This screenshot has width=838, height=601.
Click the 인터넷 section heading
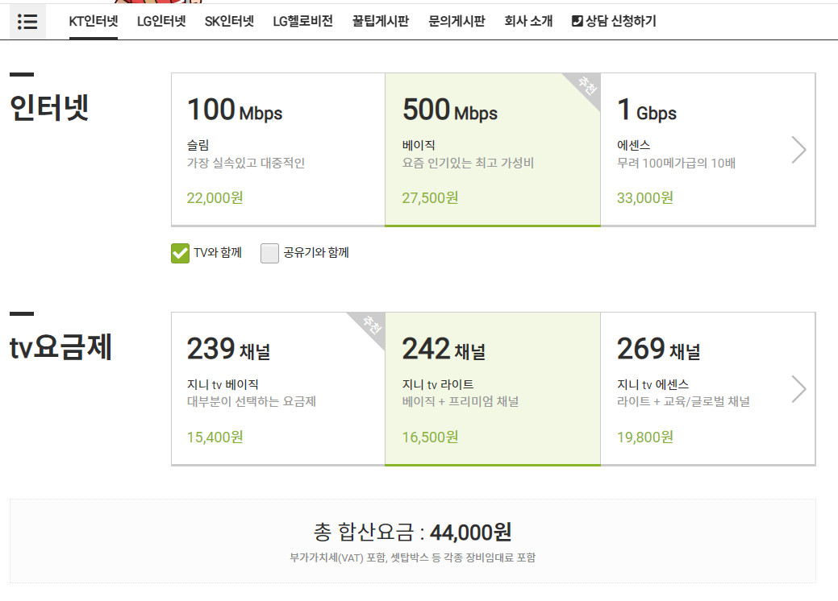50,108
